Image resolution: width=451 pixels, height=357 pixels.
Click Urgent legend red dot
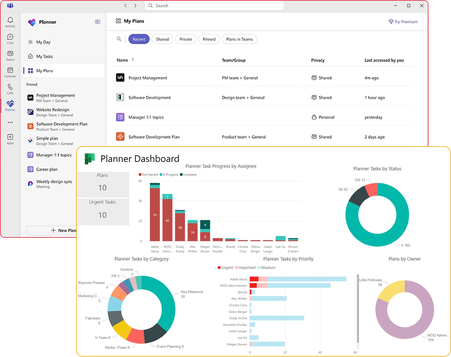coord(219,268)
